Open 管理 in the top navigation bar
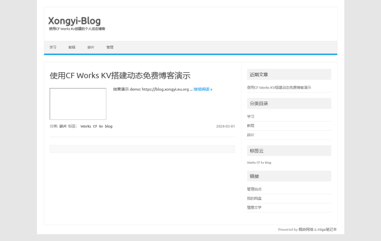The width and height of the screenshot is (381, 241). click(x=110, y=47)
